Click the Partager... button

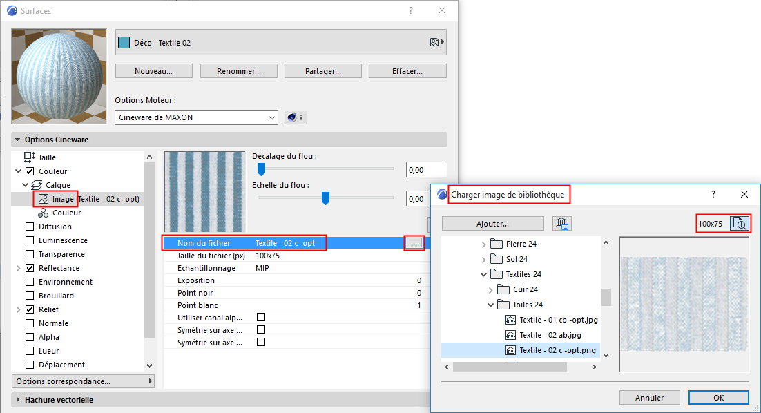pos(323,71)
